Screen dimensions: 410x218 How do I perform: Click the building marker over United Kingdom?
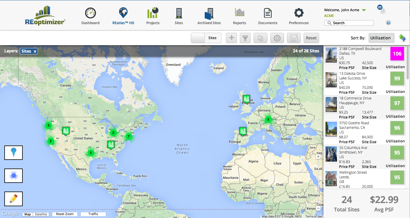[x=246, y=99]
